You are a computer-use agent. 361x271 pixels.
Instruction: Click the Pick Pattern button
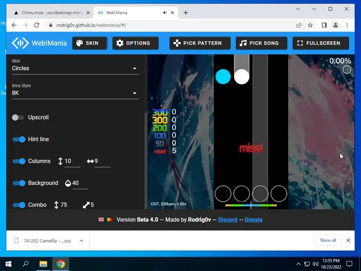click(x=200, y=43)
